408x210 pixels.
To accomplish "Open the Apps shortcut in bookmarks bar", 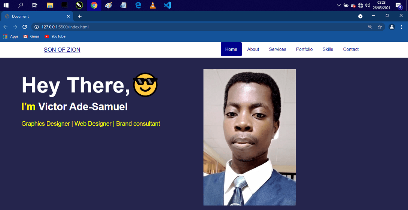I will (11, 36).
